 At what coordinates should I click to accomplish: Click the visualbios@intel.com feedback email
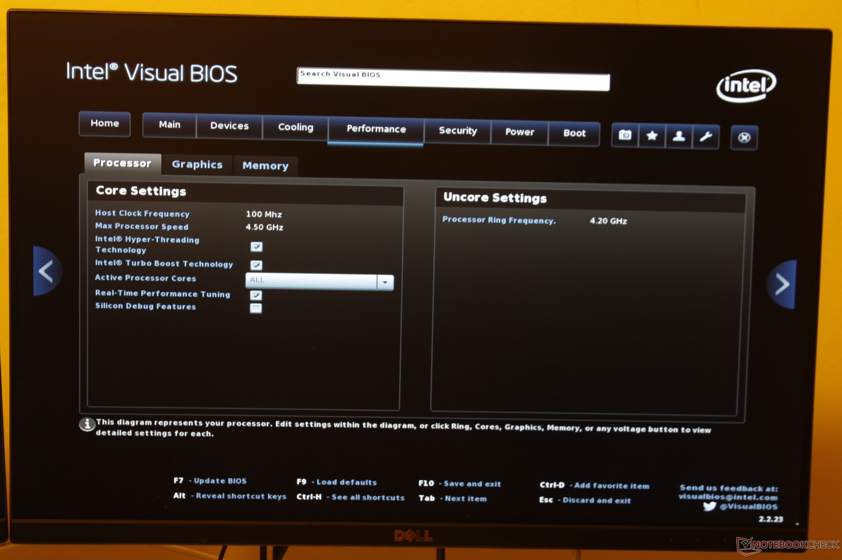click(x=728, y=497)
